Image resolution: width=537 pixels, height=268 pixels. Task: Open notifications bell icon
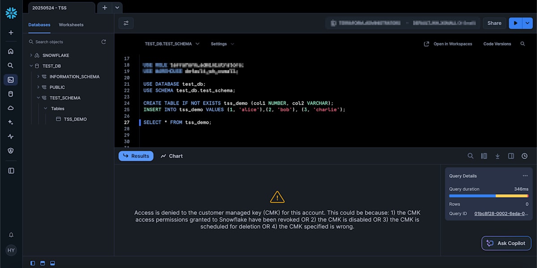pyautogui.click(x=11, y=235)
